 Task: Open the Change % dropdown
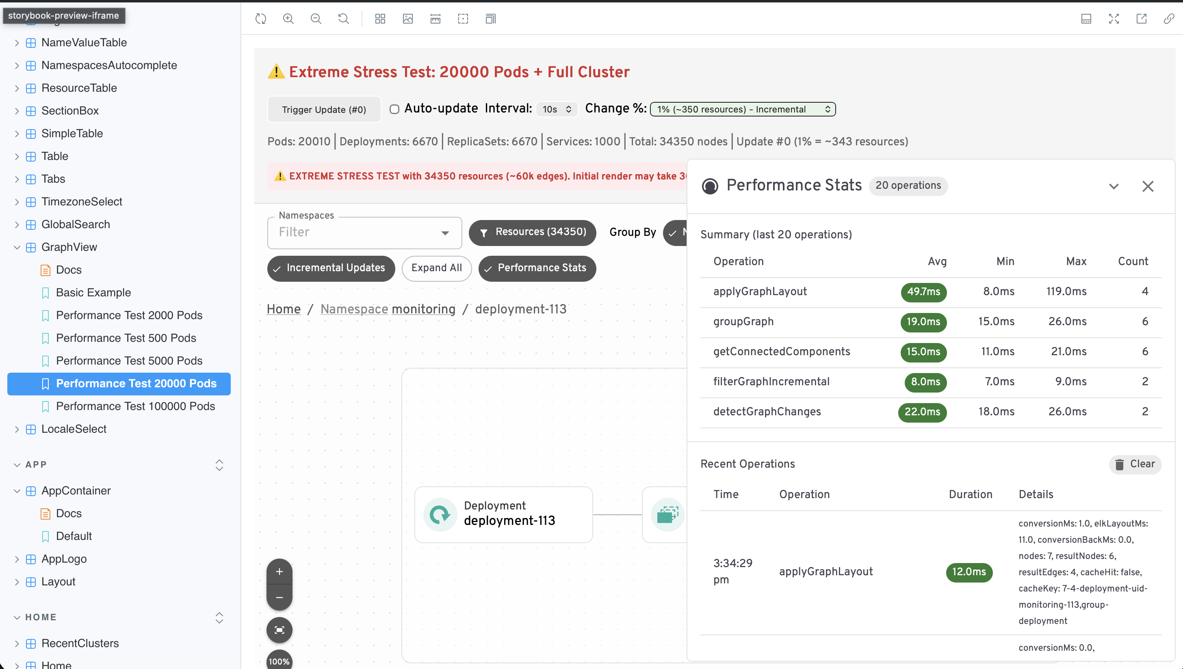(743, 109)
